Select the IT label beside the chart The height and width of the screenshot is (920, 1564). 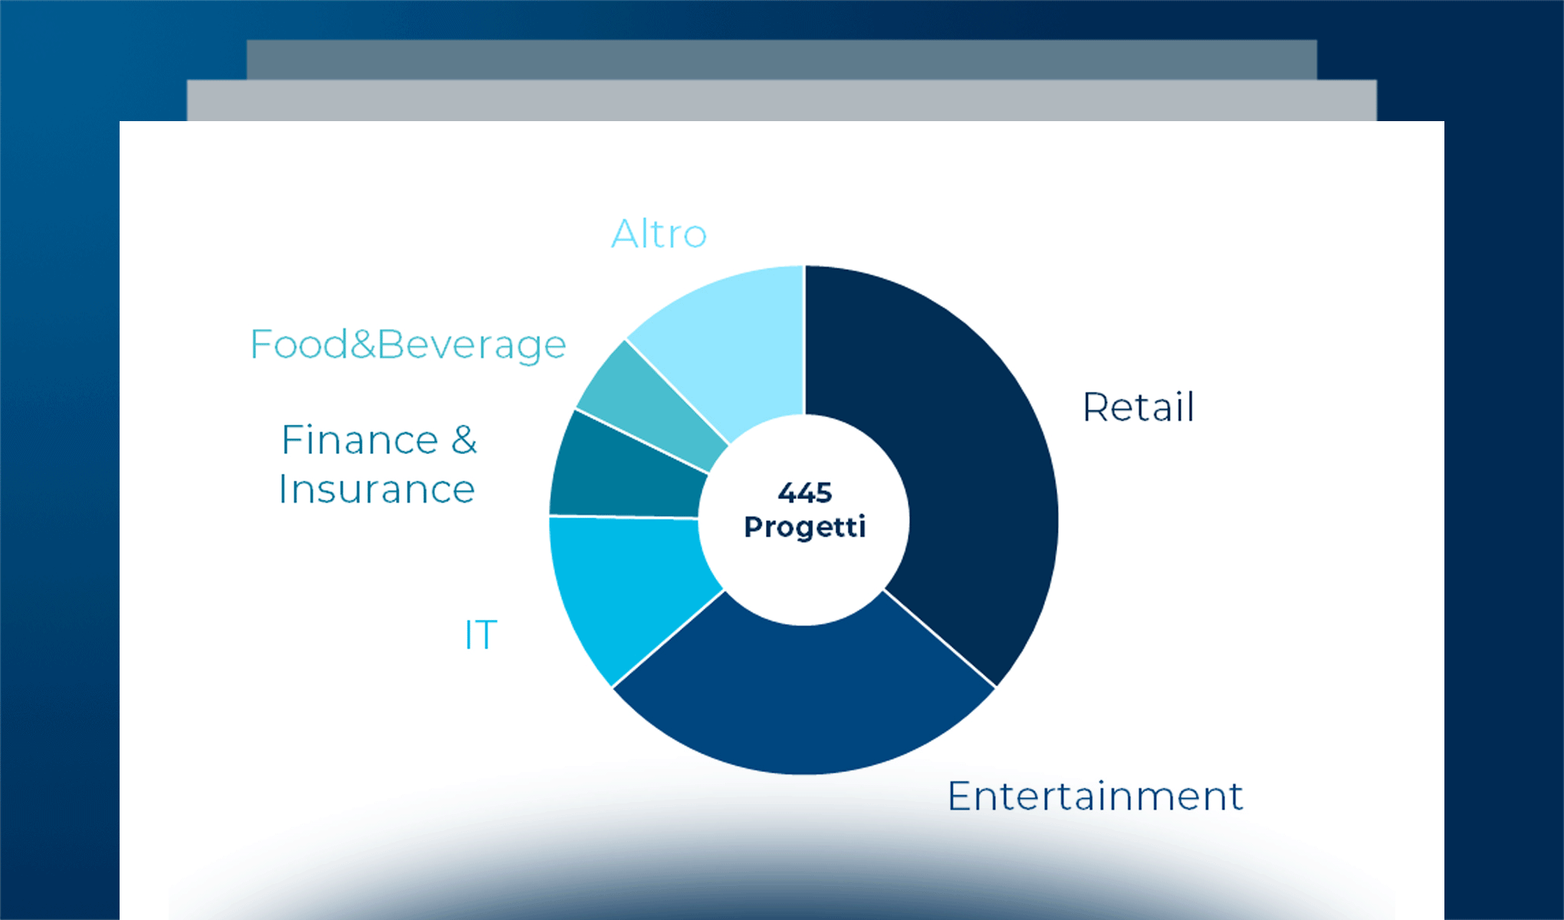click(481, 635)
